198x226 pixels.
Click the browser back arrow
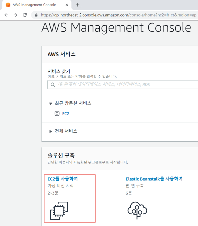click(x=6, y=15)
